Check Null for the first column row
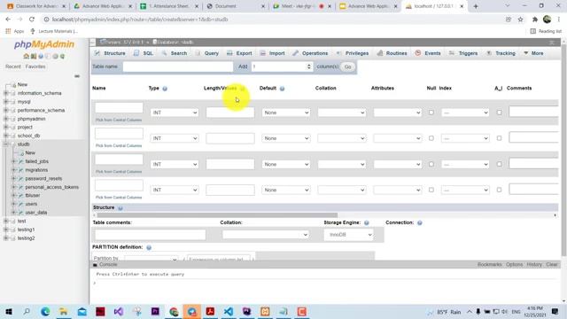The width and height of the screenshot is (567, 319). pos(431,113)
